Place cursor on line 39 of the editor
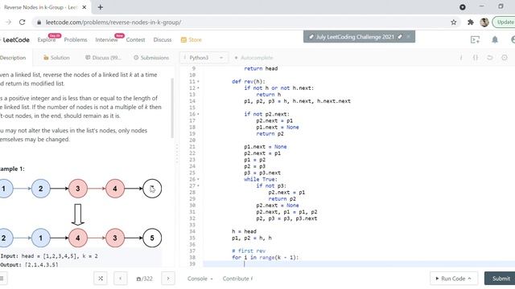 pos(359,264)
